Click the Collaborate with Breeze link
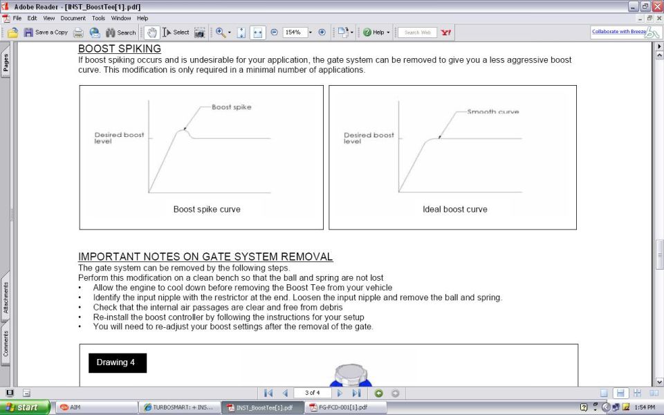The width and height of the screenshot is (664, 415). pos(619,31)
